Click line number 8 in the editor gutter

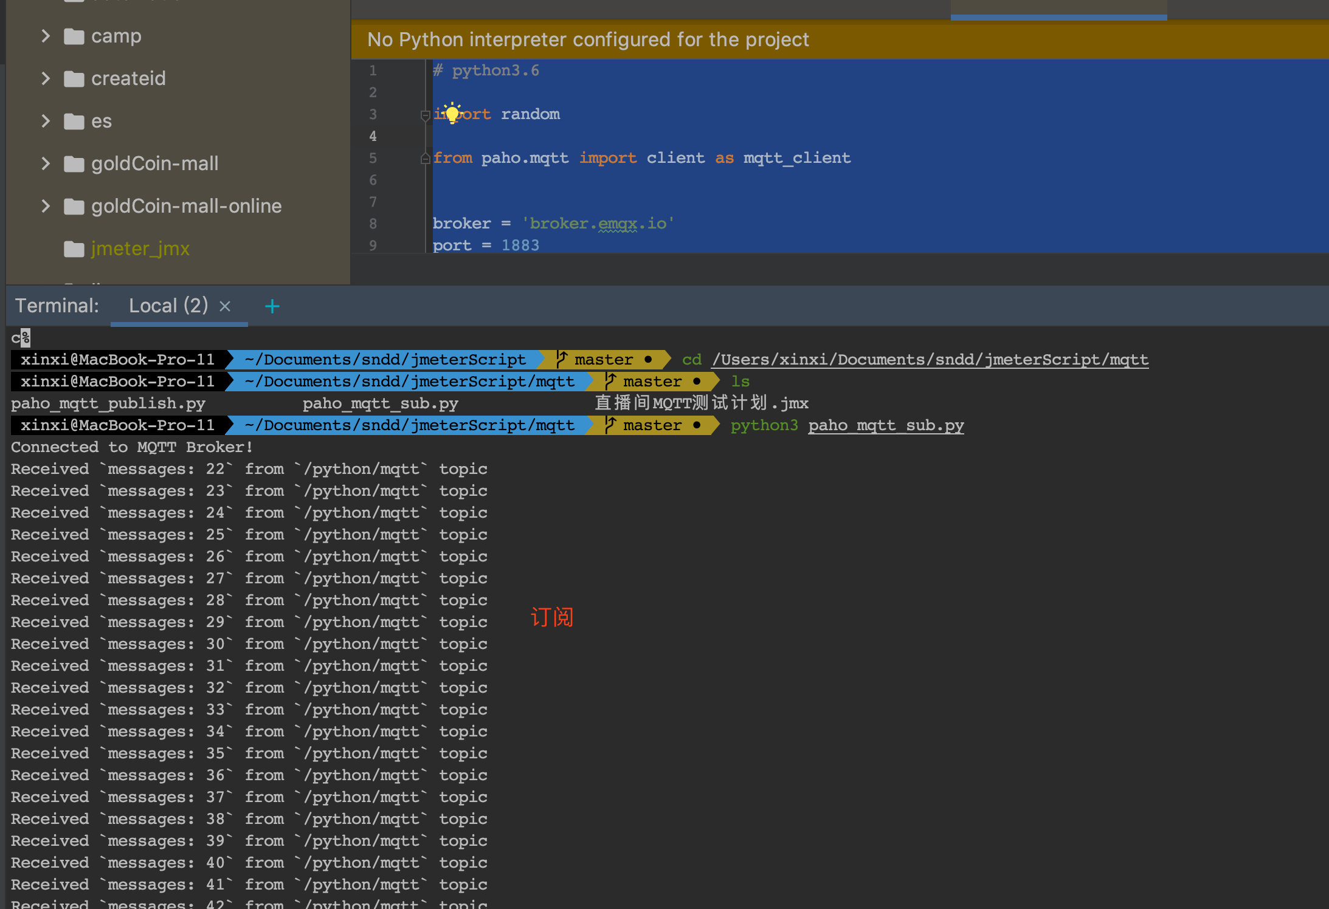[x=373, y=224]
